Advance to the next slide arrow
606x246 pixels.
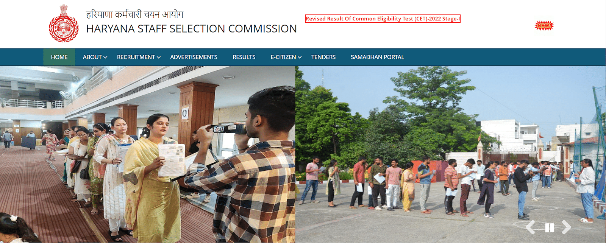point(566,227)
